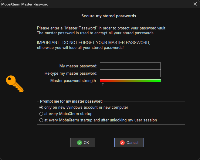Click the "Re-type my master password" field
This screenshot has height=160, width=200.
point(130,73)
